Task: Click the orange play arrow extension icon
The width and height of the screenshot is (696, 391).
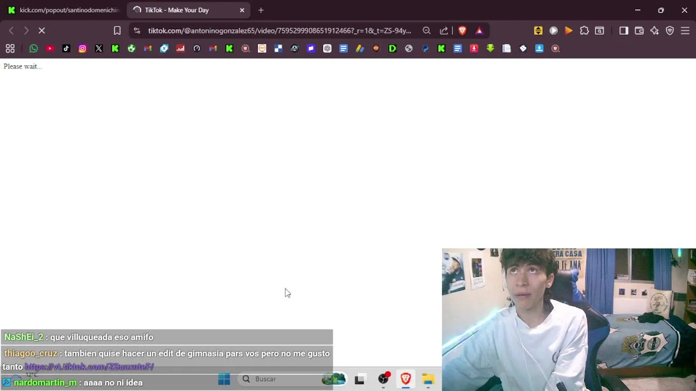Action: click(x=569, y=31)
